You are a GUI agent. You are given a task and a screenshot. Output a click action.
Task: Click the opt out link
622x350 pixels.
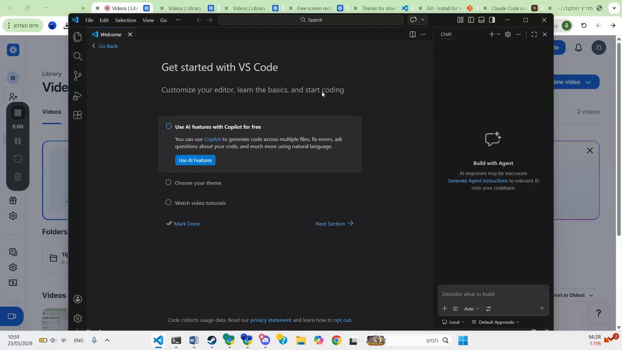point(342,320)
